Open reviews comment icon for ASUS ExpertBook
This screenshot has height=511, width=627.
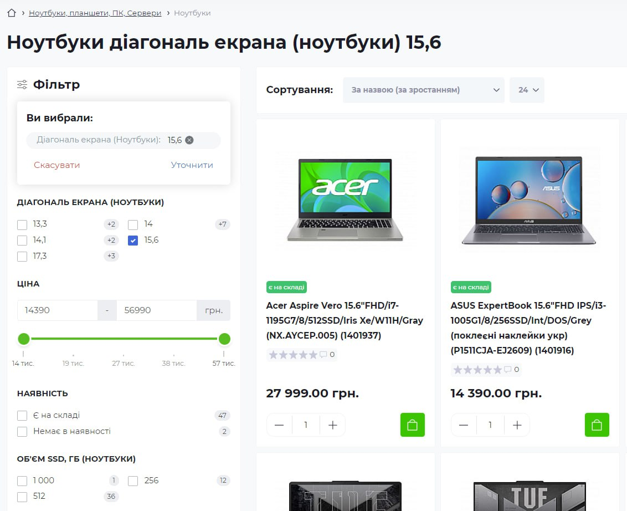pyautogui.click(x=508, y=370)
